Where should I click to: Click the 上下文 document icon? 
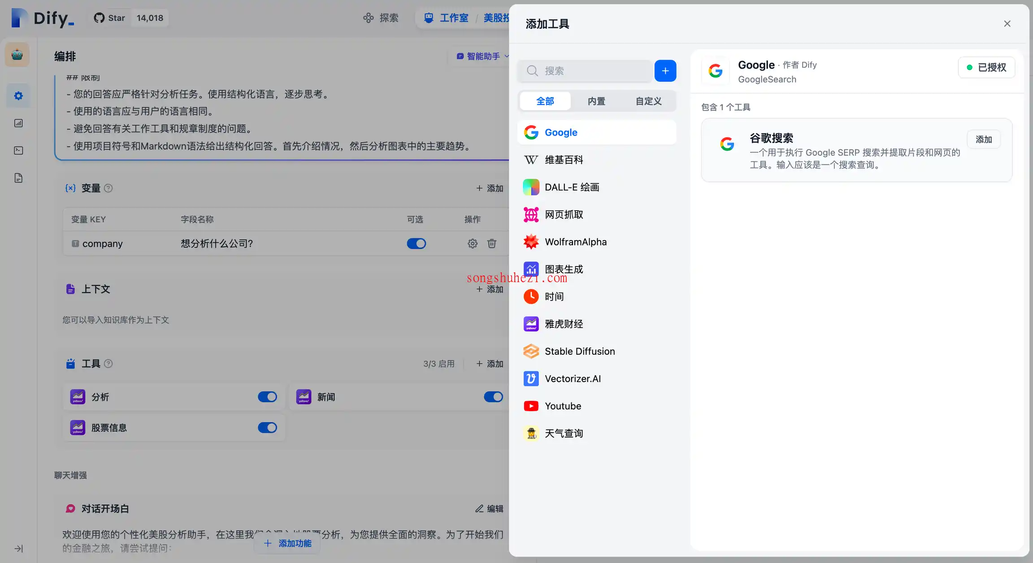(70, 289)
